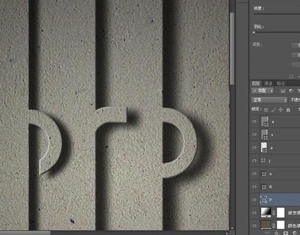This screenshot has width=300, height=235.
Task: Click the 羽化 feather slider handle
Action: tap(254, 32)
